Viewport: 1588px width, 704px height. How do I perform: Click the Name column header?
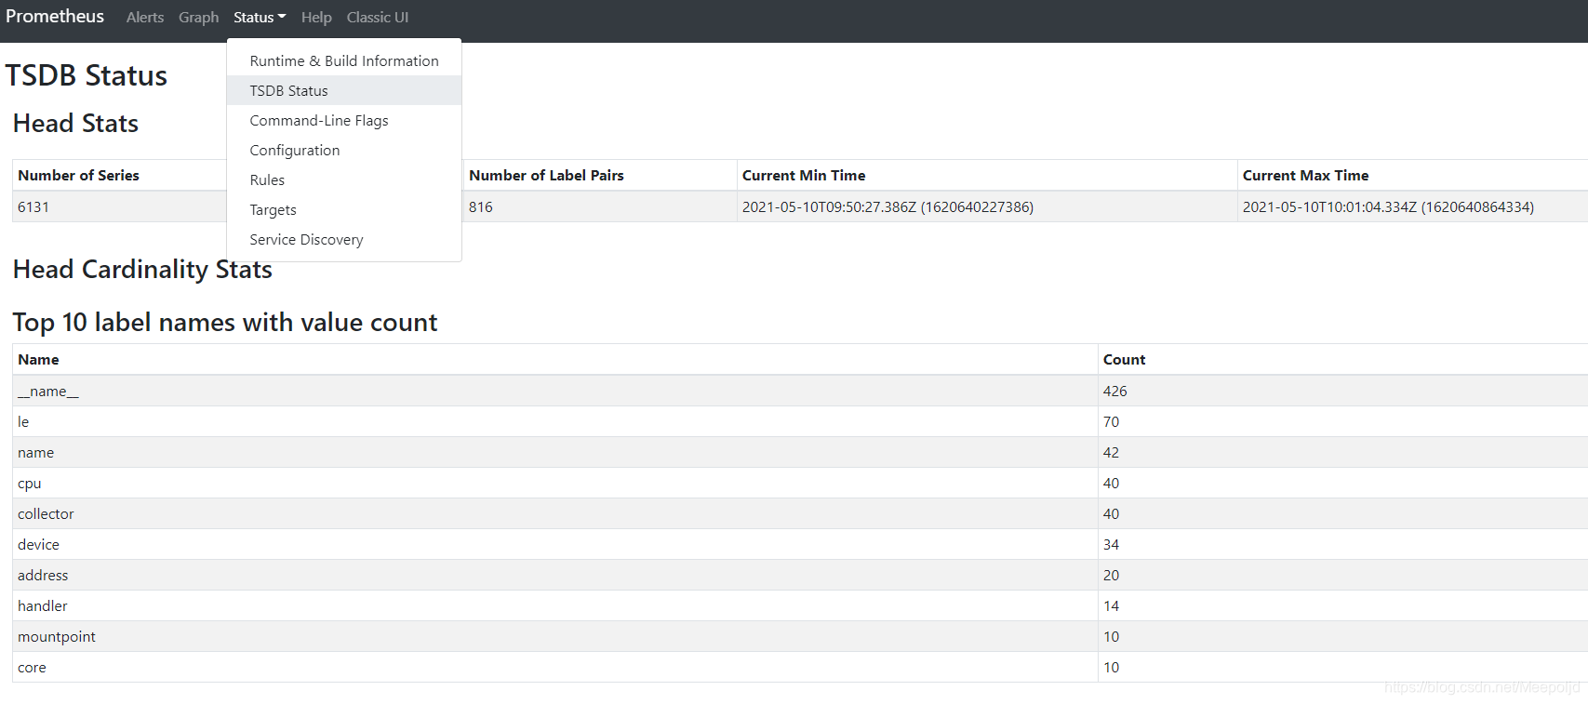38,359
